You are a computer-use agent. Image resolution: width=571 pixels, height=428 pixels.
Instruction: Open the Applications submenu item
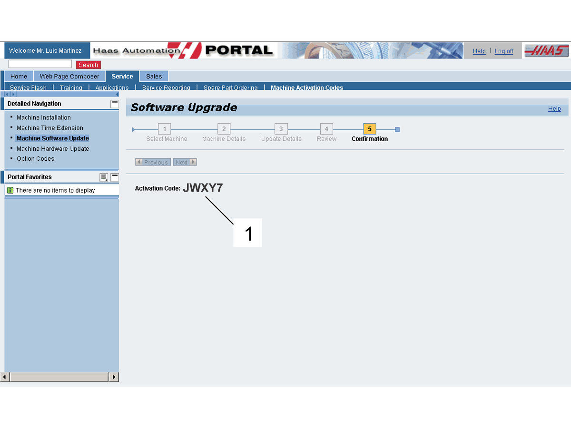[112, 88]
